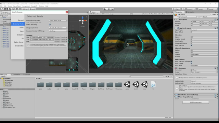Screen dimensions: 219x123
Task: Switch to the Console tab
Action: (27, 74)
